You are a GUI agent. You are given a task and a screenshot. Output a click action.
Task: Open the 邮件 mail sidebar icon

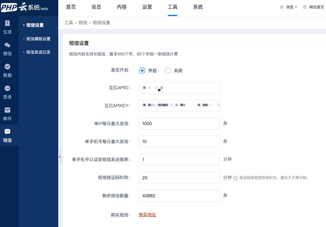[7, 114]
